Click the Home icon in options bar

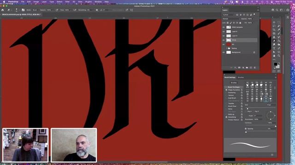(x=3, y=10)
